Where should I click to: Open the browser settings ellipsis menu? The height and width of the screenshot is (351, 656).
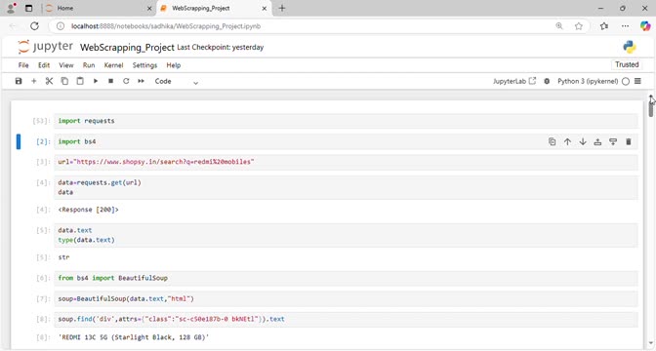click(x=625, y=26)
